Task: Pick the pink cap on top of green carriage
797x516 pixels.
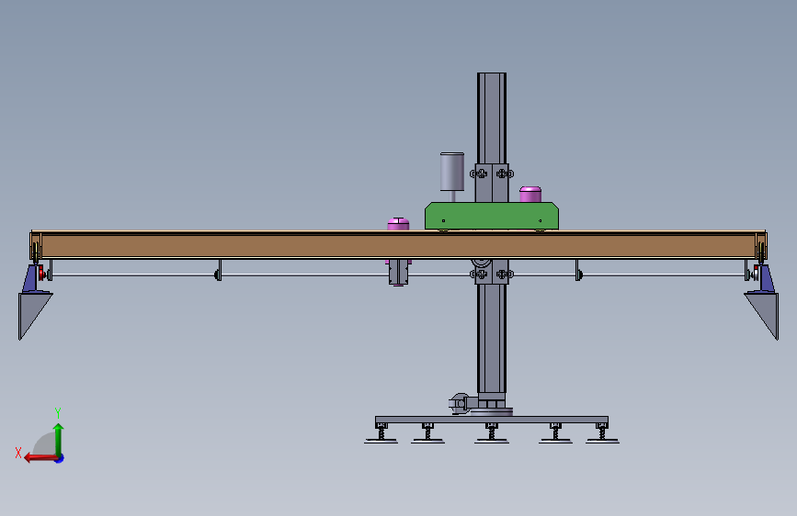Action: coord(530,195)
